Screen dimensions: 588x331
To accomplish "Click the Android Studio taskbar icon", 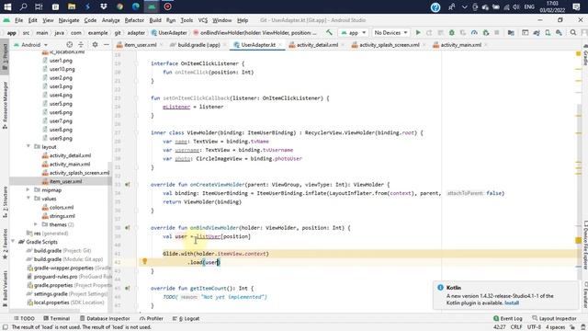I will click(152, 6).
